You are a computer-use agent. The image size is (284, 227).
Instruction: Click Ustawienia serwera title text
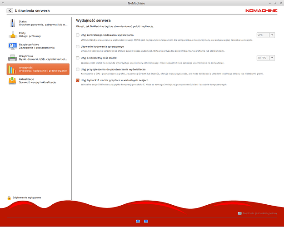click(x=32, y=11)
